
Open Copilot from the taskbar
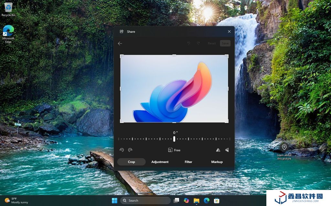186,201
